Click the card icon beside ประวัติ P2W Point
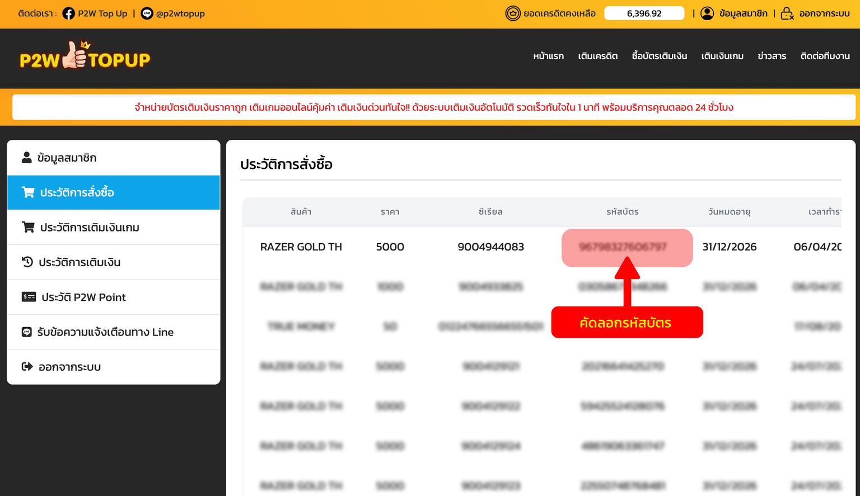860x496 pixels. coord(29,297)
